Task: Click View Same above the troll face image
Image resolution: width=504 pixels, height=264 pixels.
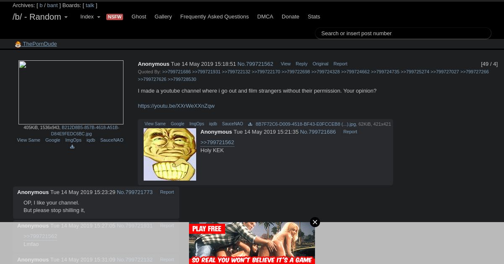Action: point(155,124)
